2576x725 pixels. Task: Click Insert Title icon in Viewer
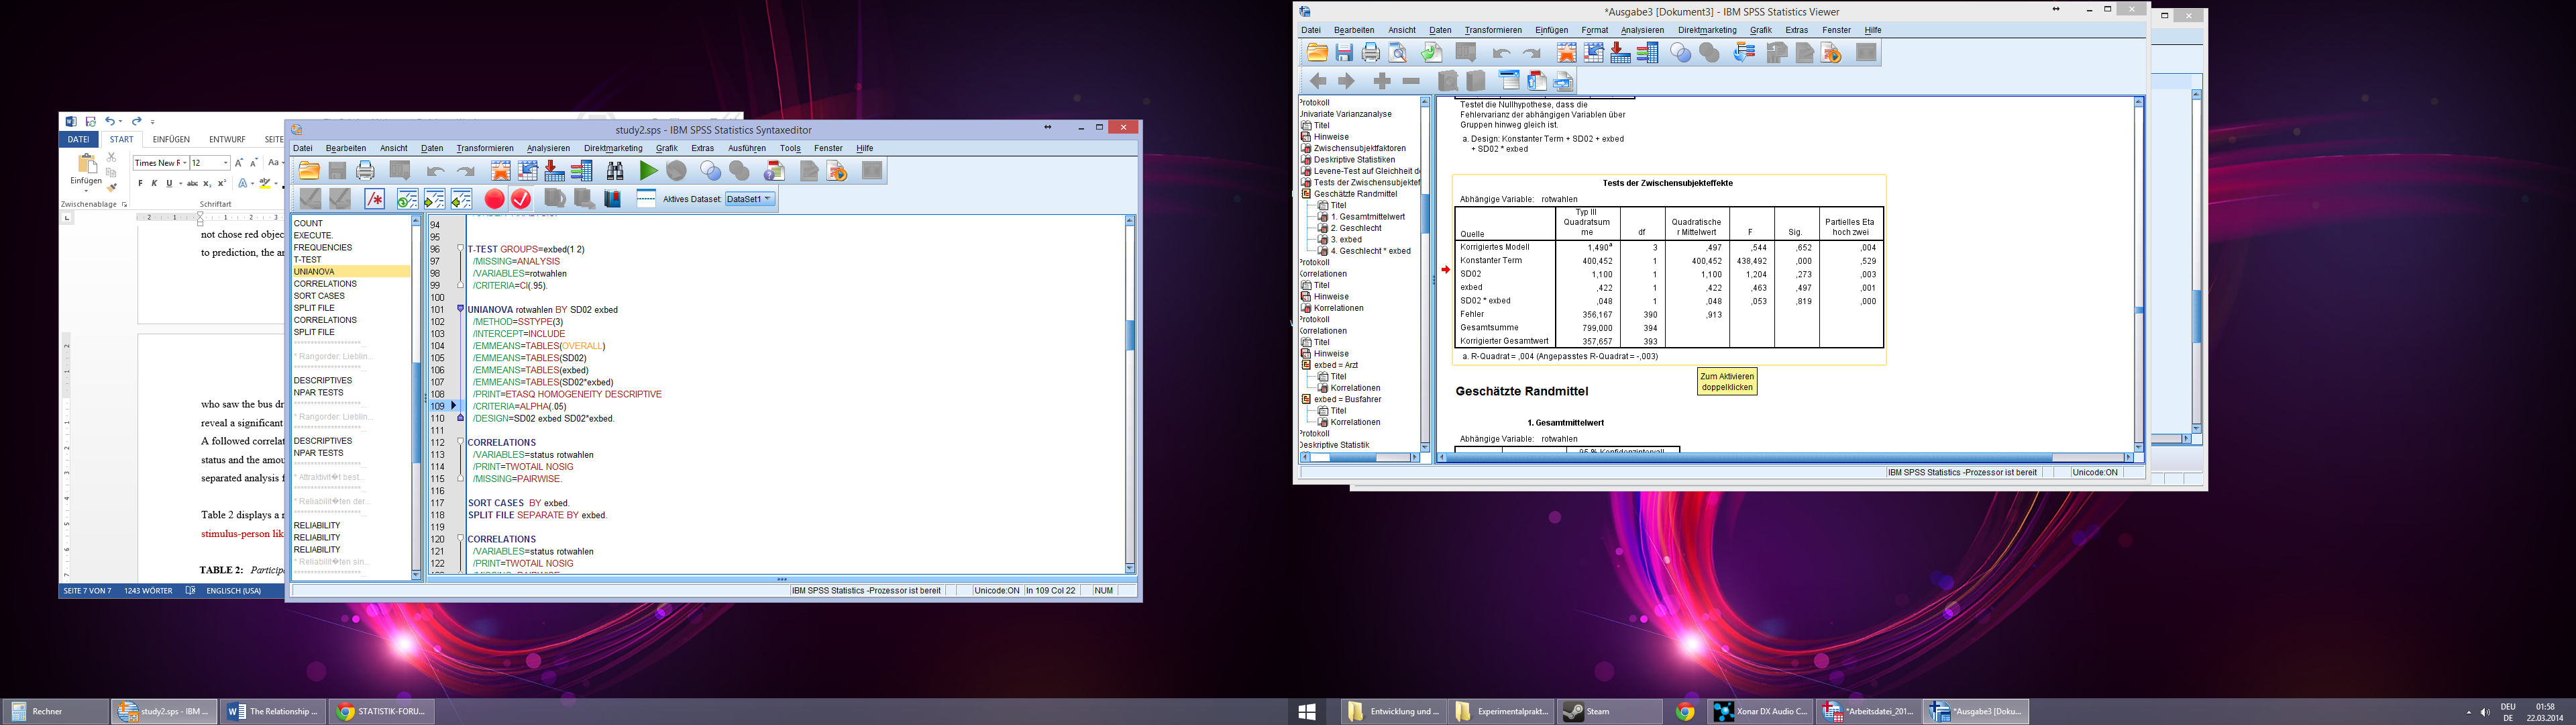click(x=1537, y=81)
